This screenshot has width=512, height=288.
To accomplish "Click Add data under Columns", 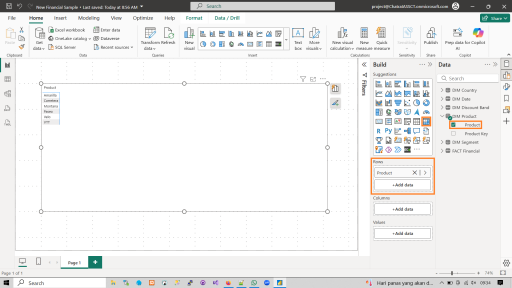I will (402, 209).
